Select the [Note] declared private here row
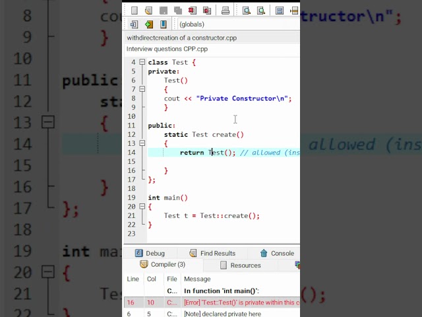Image resolution: width=422 pixels, height=317 pixels. pos(212,314)
